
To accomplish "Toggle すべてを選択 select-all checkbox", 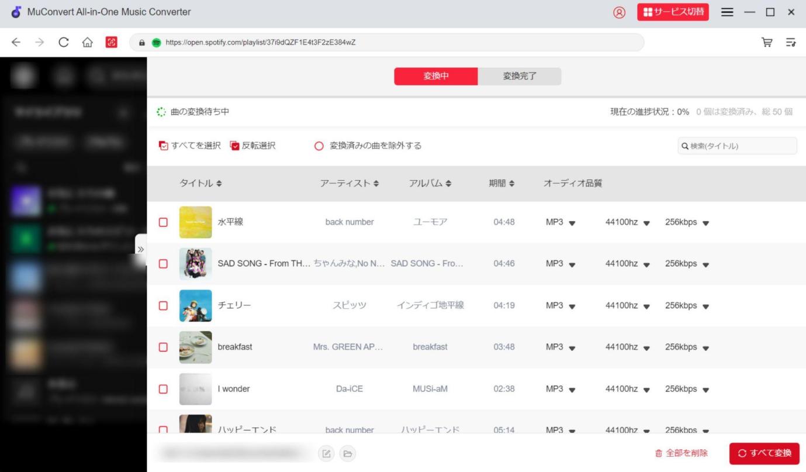I will (164, 146).
